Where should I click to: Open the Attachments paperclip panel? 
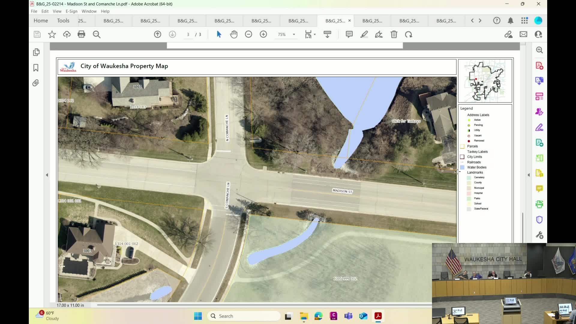[36, 83]
